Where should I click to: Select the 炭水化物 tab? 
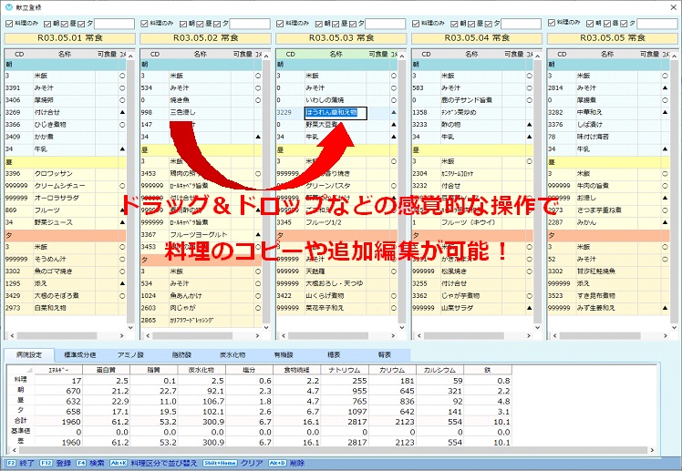tap(232, 354)
